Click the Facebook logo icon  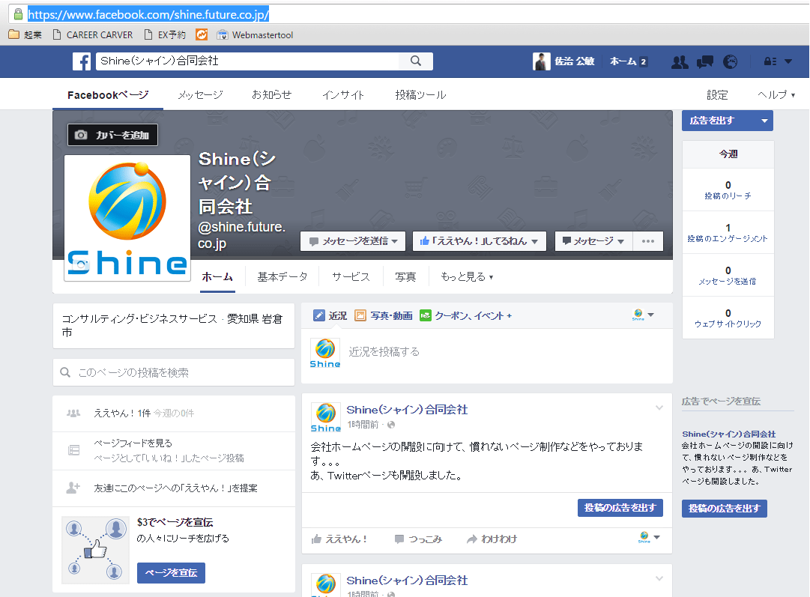82,61
